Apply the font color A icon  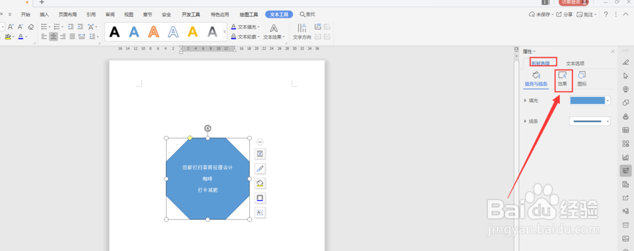click(x=21, y=37)
